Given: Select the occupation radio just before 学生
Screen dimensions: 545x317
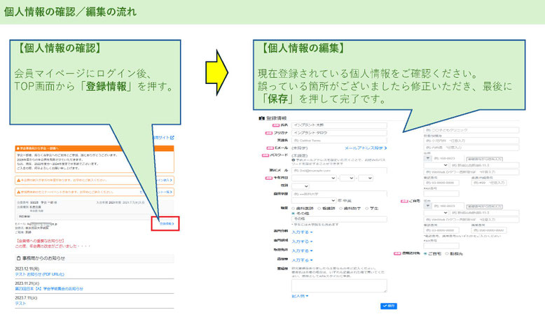Looking at the screenshot, I should (x=341, y=209).
